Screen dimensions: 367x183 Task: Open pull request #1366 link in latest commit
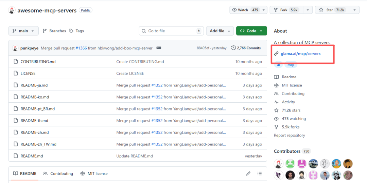click(x=81, y=48)
